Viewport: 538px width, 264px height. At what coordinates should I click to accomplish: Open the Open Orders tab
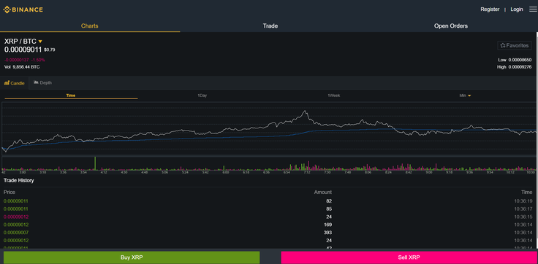(450, 26)
